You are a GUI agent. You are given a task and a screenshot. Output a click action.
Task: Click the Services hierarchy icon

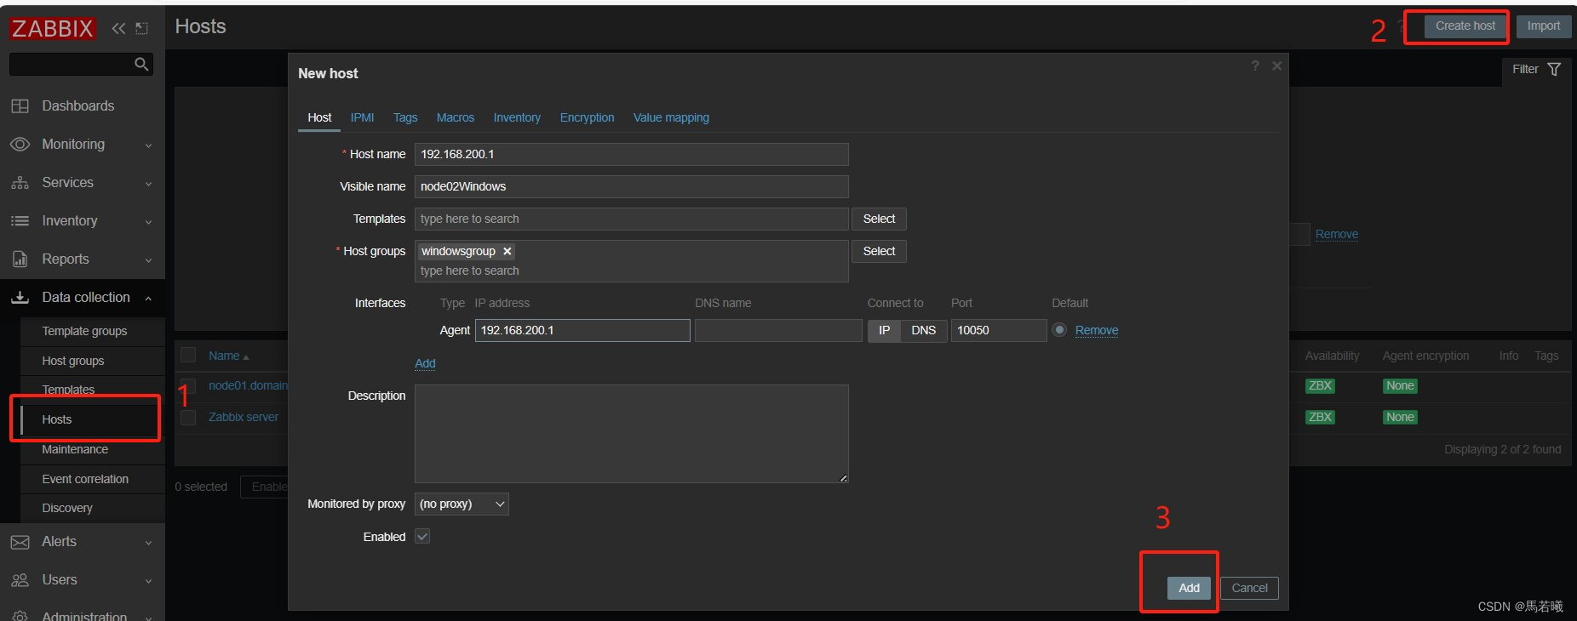tap(20, 183)
